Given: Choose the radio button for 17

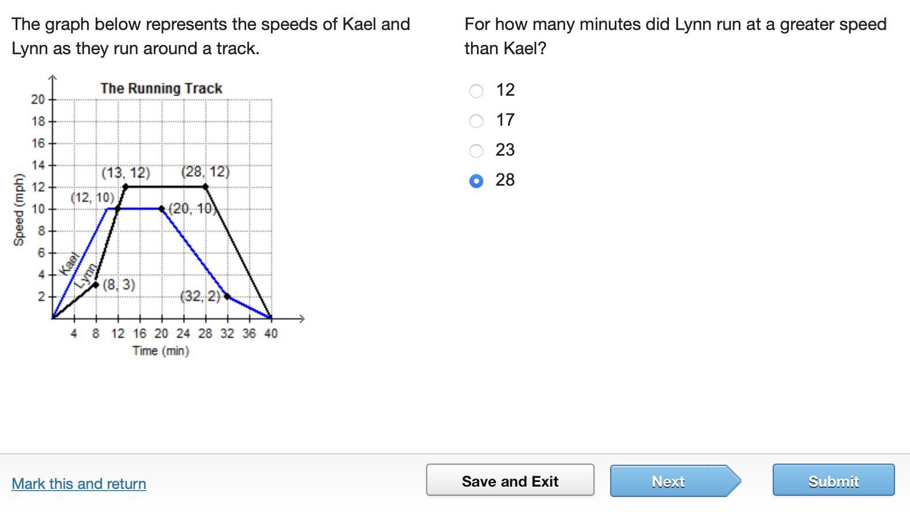Looking at the screenshot, I should tap(476, 121).
